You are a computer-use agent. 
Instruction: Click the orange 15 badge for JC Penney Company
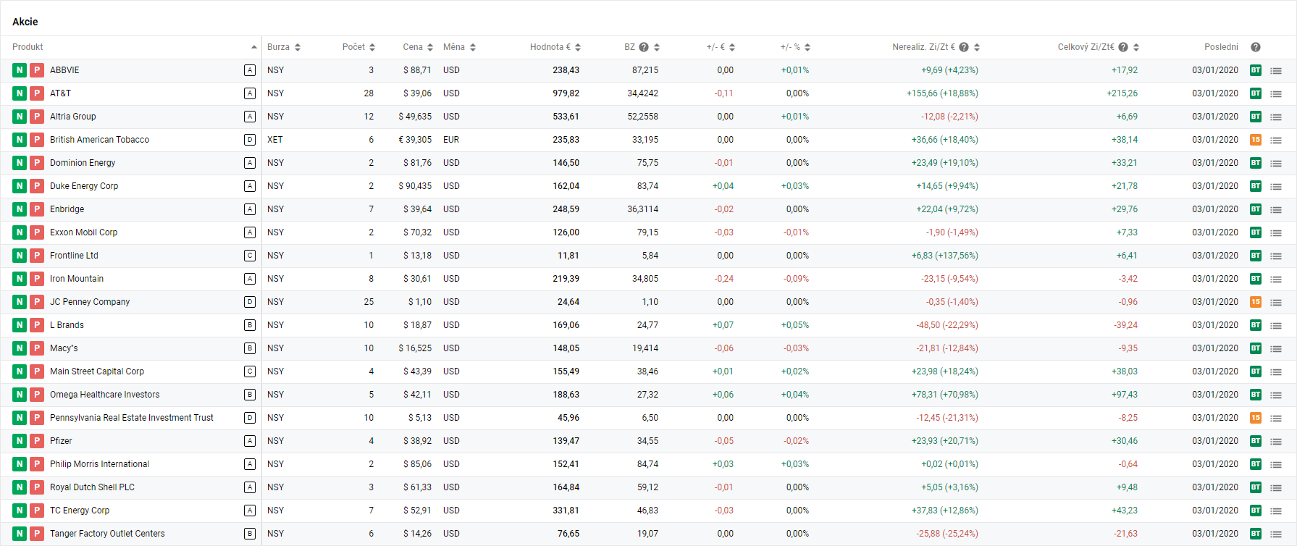point(1256,302)
